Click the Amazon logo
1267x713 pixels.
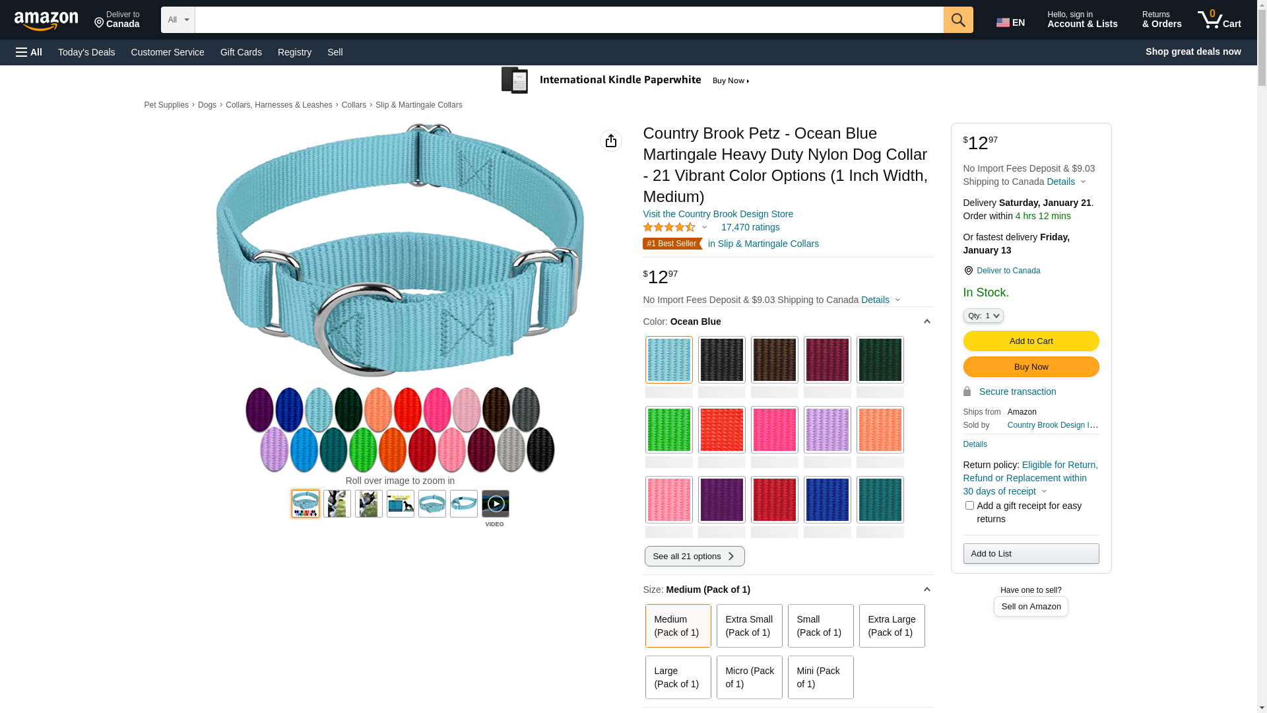click(x=46, y=20)
